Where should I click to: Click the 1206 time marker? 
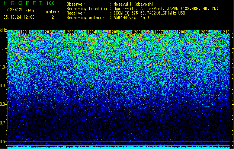click(137, 32)
